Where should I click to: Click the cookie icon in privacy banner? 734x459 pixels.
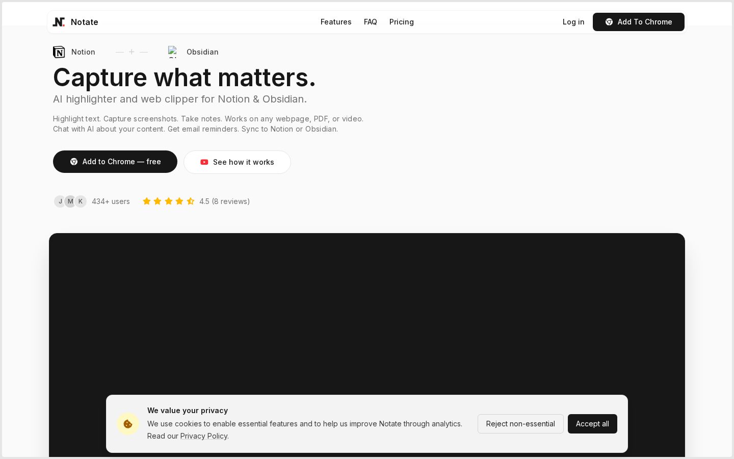coord(128,424)
